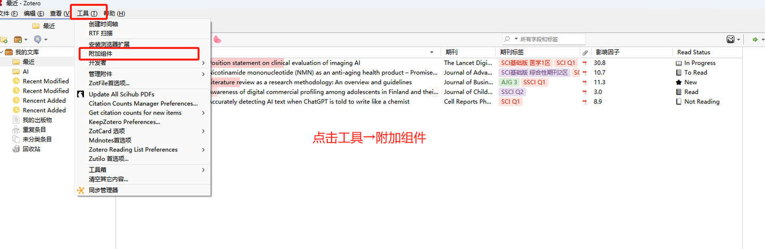765x249 pixels.
Task: Click the document icon beside 我的出版物
Action: (x=16, y=120)
